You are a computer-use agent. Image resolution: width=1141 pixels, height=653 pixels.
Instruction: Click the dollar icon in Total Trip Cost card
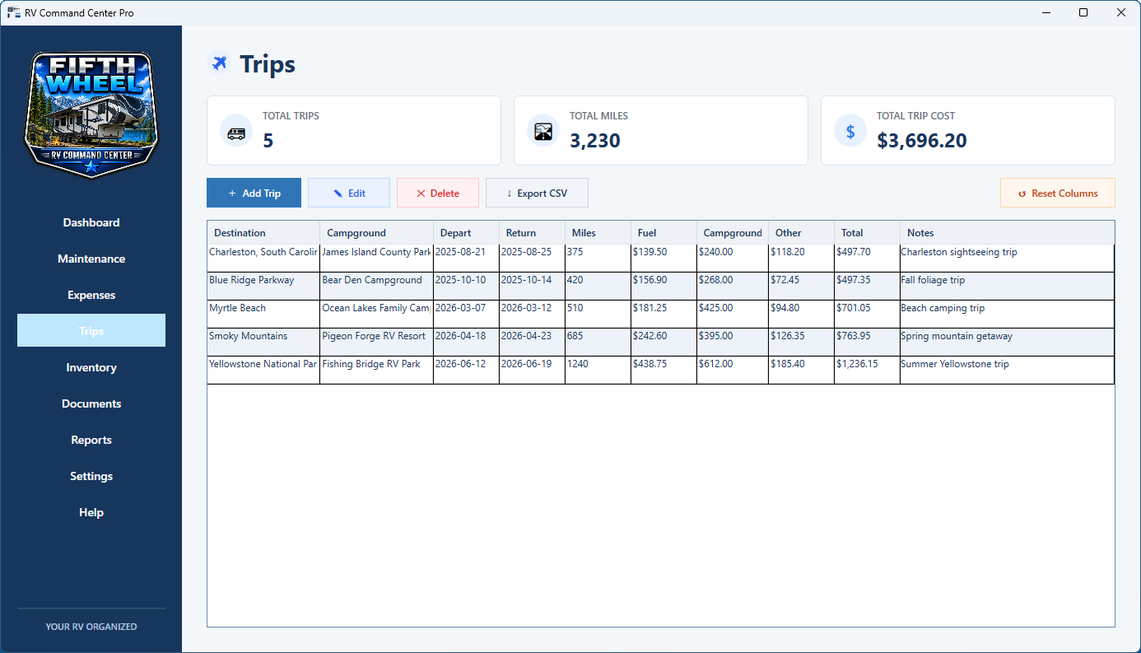pos(850,132)
